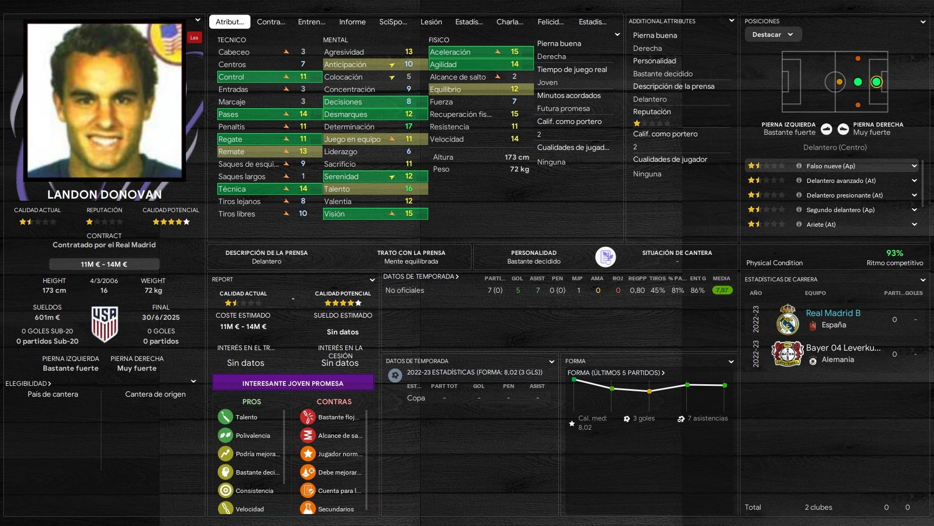
Task: Open the Charla... tab
Action: pyautogui.click(x=510, y=22)
